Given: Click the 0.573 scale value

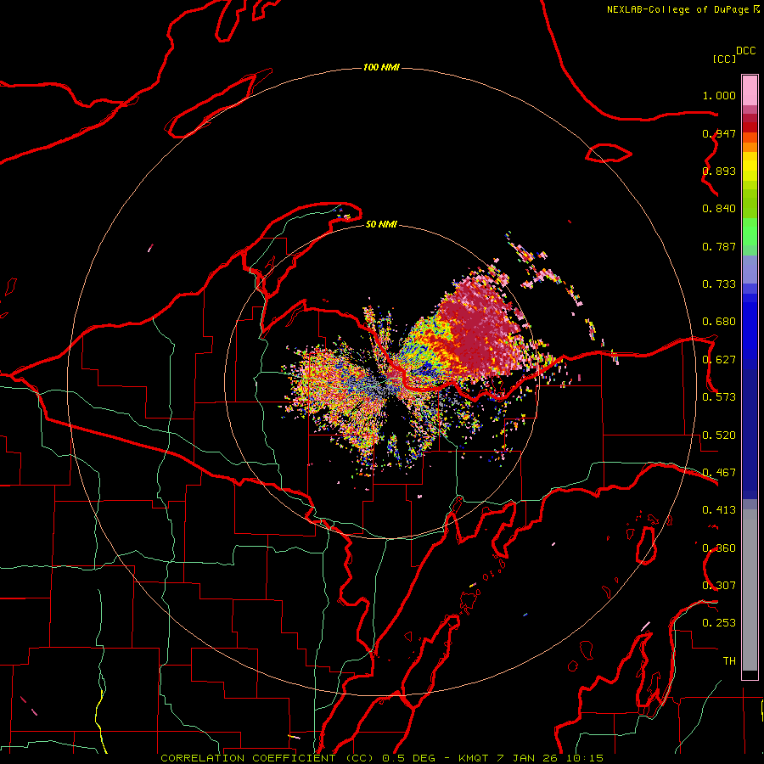Looking at the screenshot, I should (x=719, y=397).
